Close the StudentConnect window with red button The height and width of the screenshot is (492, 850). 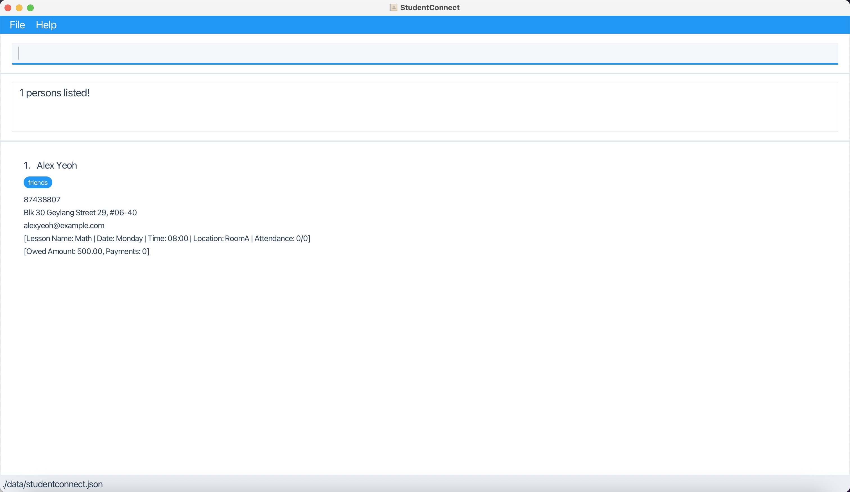(8, 8)
